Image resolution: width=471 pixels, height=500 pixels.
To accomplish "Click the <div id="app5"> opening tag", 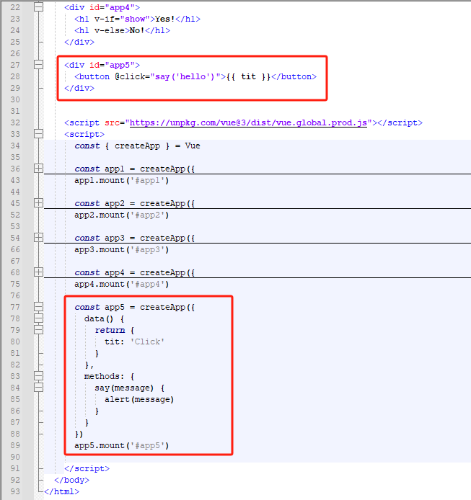I will click(102, 65).
